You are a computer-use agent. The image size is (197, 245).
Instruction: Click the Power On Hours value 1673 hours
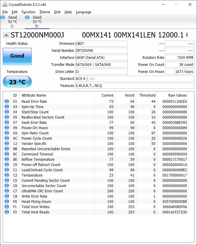pos(180,72)
